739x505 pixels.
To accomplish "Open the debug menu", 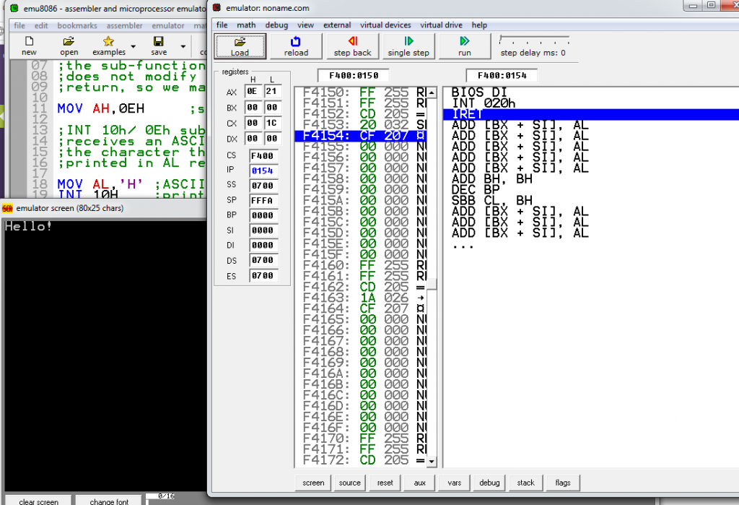I will [x=276, y=25].
